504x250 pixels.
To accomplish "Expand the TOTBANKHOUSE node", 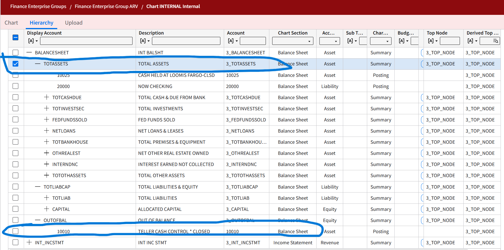I will coord(46,142).
